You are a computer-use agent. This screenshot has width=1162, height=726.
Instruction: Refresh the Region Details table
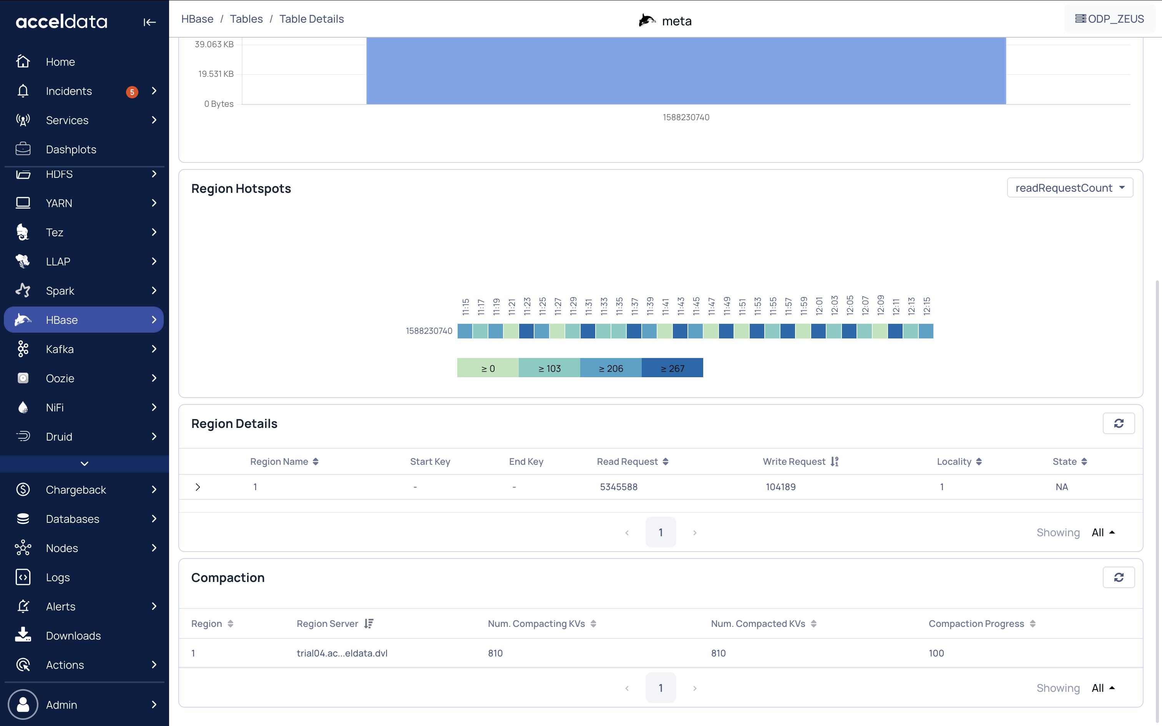point(1118,423)
